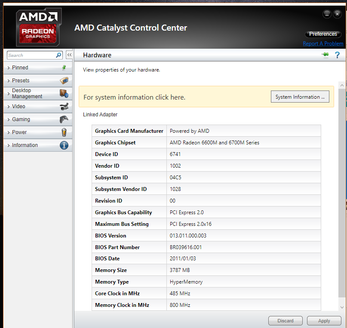This screenshot has width=347, height=328.
Task: Click the Gaming controller icon
Action: coord(64,119)
